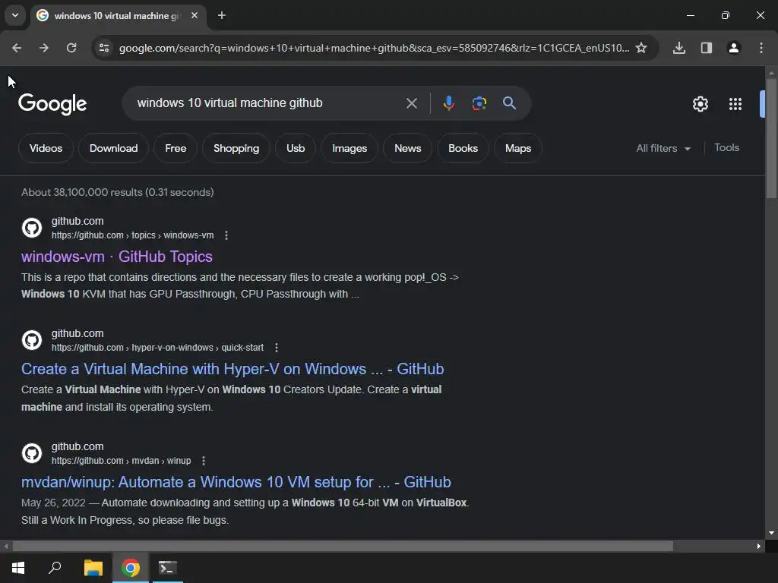This screenshot has height=583, width=778.
Task: Open Google apps grid
Action: (735, 104)
